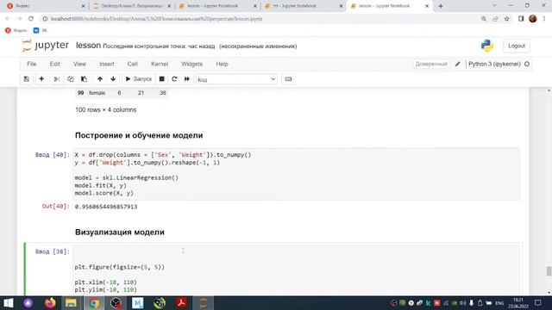Screen dimensions: 552x310
Task: Move selected cell down arrow
Action: [113, 79]
